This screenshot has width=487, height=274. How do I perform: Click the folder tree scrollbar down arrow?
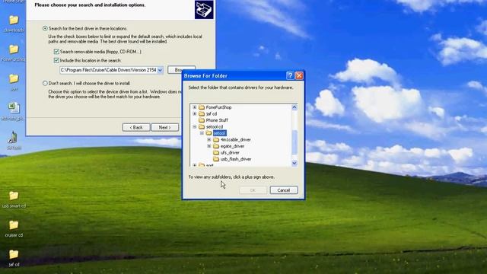pos(294,163)
